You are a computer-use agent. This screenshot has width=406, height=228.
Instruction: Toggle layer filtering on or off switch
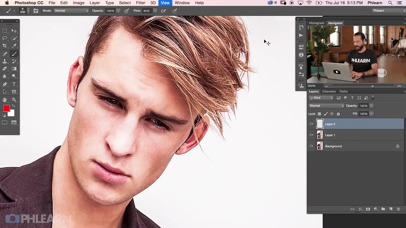(x=373, y=98)
